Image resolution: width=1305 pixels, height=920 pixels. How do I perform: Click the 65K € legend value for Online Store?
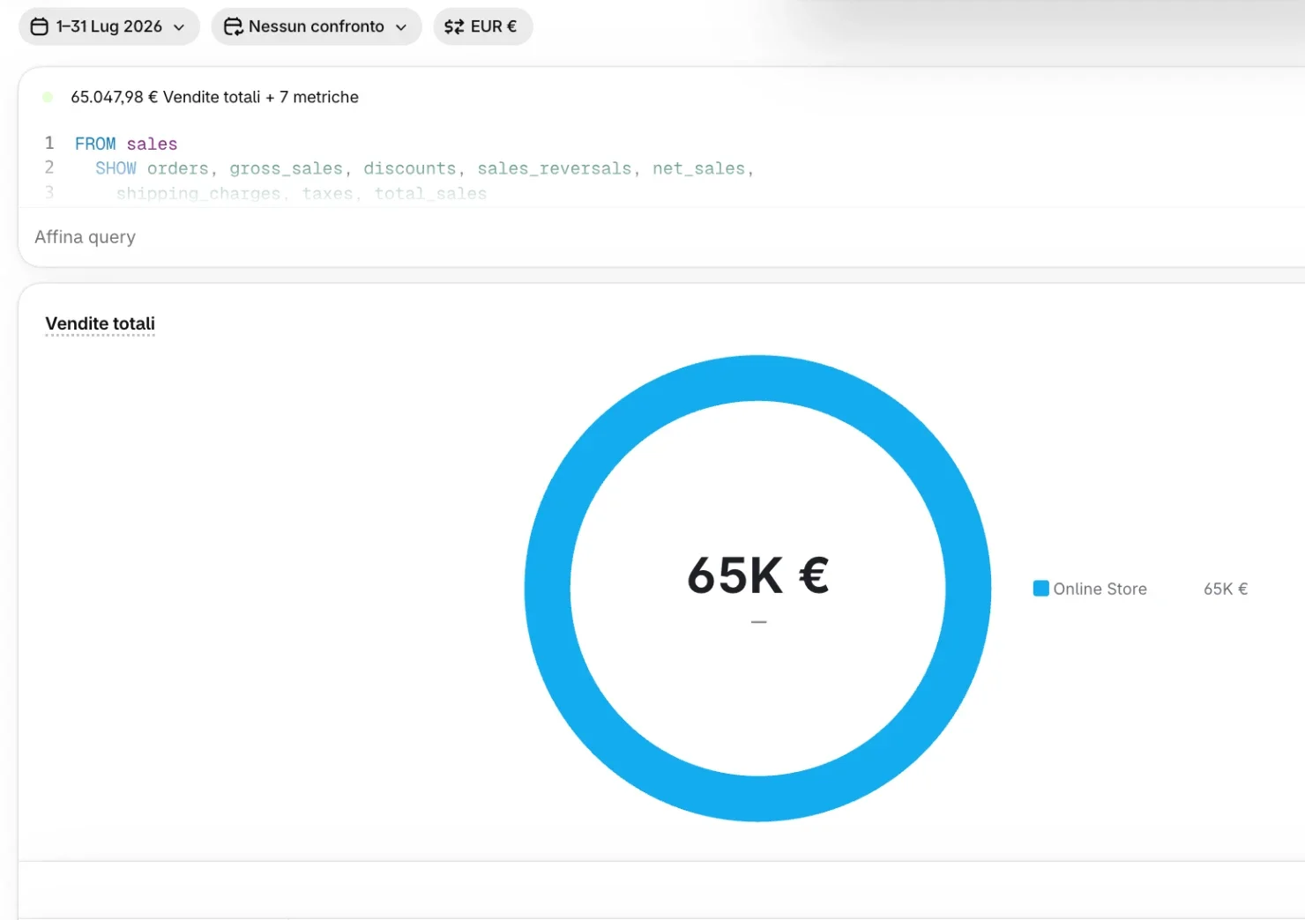click(x=1226, y=589)
